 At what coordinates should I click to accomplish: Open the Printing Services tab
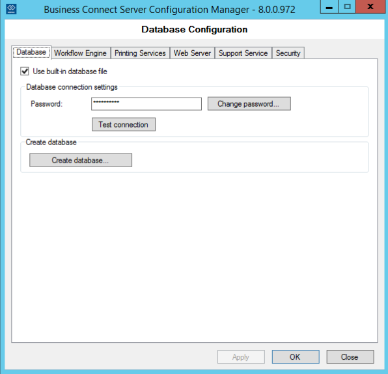(140, 53)
